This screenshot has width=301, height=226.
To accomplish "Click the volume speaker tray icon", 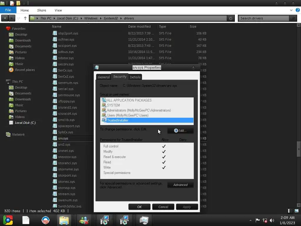I will click(272, 220).
